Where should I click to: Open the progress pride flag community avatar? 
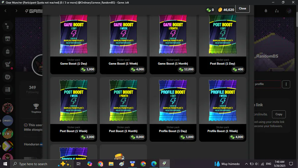[x=8, y=146]
